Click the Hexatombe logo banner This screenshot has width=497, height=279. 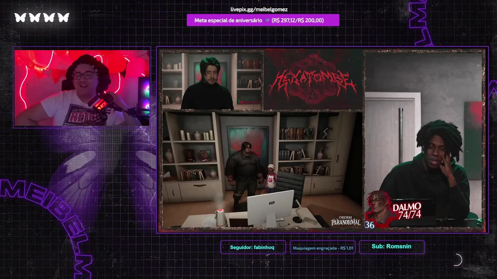point(313,79)
